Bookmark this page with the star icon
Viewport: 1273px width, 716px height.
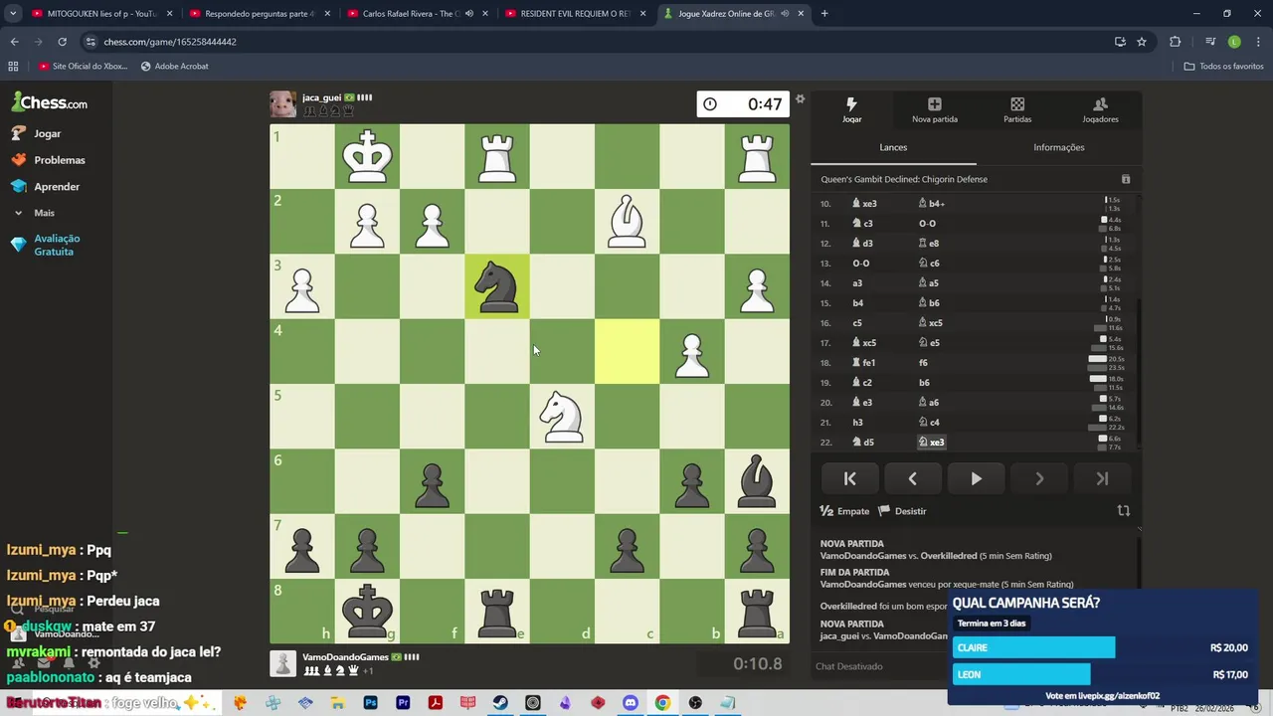[1142, 42]
